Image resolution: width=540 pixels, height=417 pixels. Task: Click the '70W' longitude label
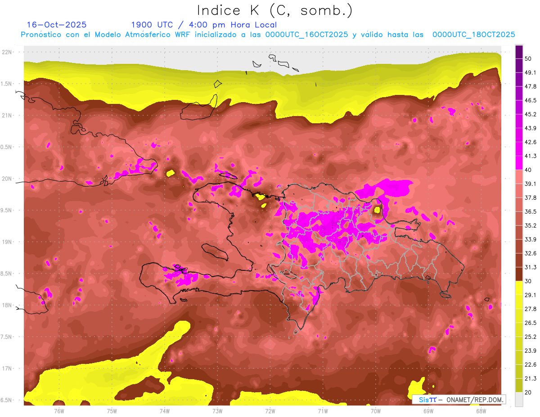pos(376,412)
